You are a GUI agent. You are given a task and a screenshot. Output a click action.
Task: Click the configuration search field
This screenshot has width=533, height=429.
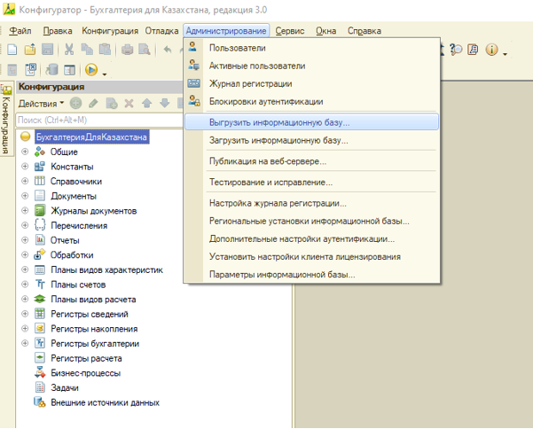[x=99, y=120]
